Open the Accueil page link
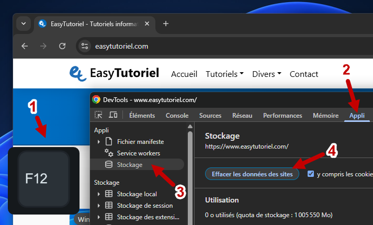The height and width of the screenshot is (225, 373). [x=184, y=74]
